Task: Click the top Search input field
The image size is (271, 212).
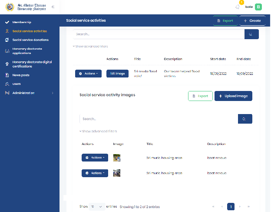Action: point(158,34)
